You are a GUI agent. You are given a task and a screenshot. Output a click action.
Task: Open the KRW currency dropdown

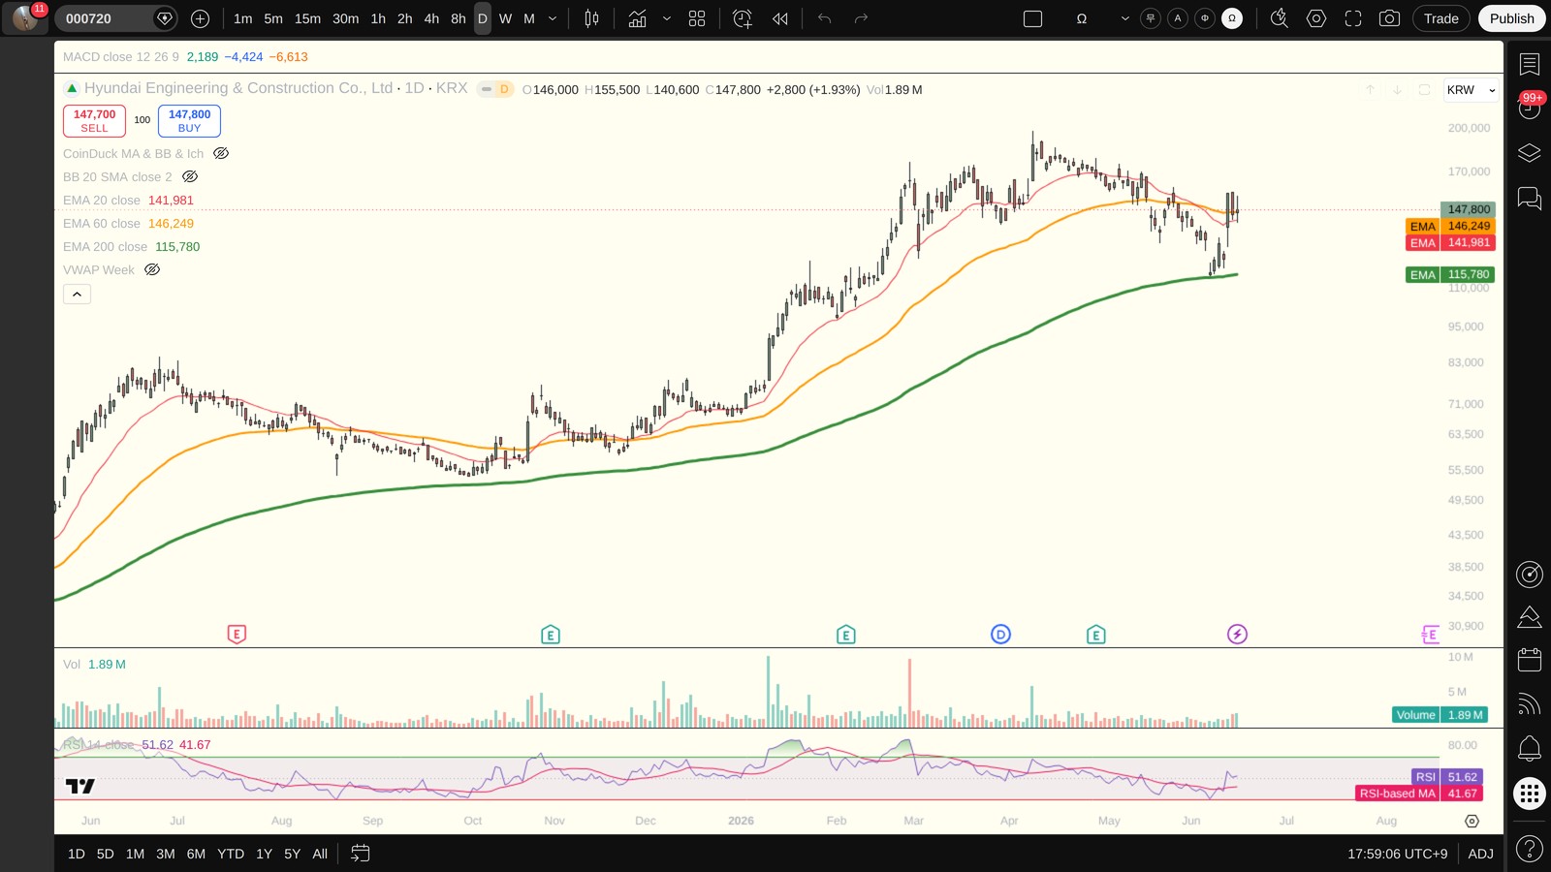(x=1471, y=90)
